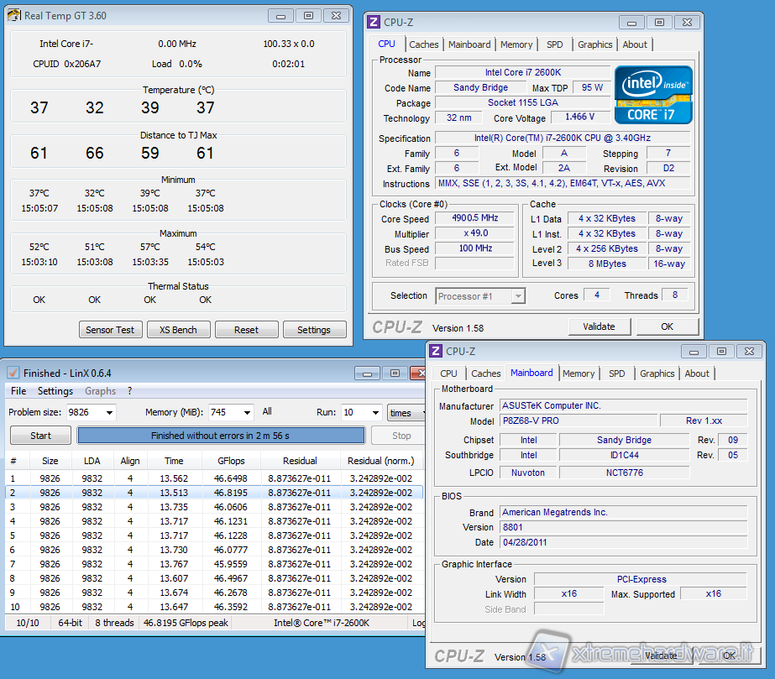775x679 pixels.
Task: Run the XS Bench benchmark
Action: click(178, 330)
